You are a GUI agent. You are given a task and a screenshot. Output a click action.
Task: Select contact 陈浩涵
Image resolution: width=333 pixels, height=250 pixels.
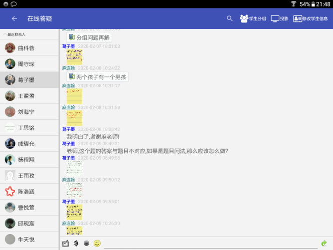[x=29, y=192]
